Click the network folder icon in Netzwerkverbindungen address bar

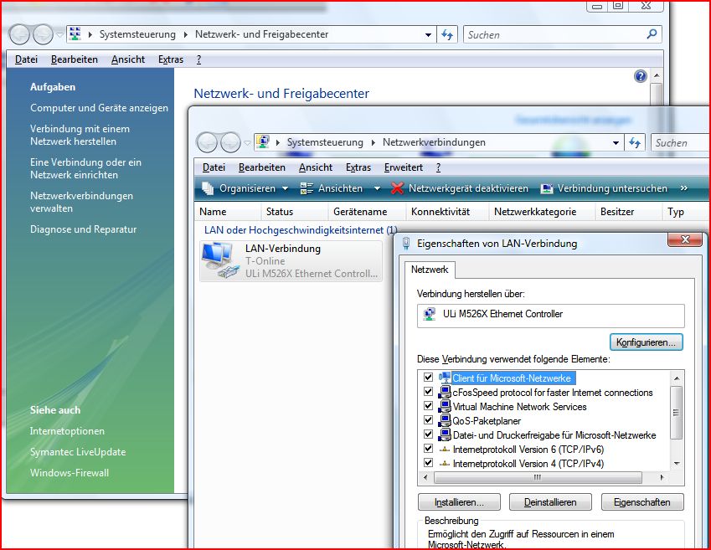263,141
